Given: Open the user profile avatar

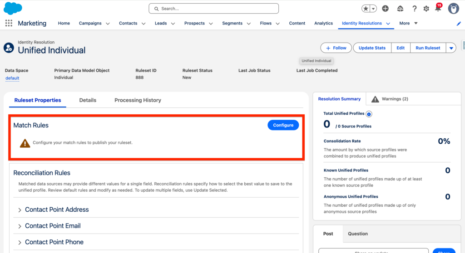Looking at the screenshot, I should [453, 9].
